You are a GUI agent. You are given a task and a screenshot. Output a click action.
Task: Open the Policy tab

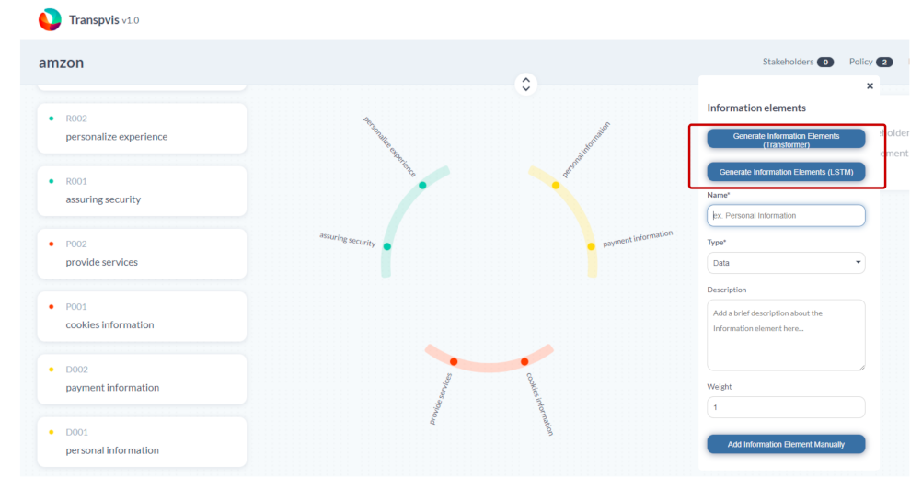pyautogui.click(x=870, y=62)
